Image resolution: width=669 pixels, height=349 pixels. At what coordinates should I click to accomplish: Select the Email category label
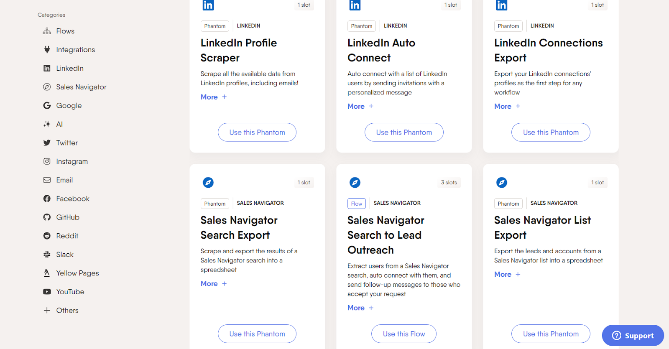point(64,180)
